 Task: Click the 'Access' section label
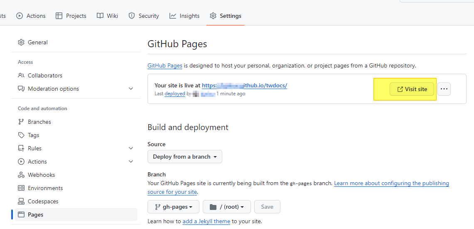pos(25,62)
